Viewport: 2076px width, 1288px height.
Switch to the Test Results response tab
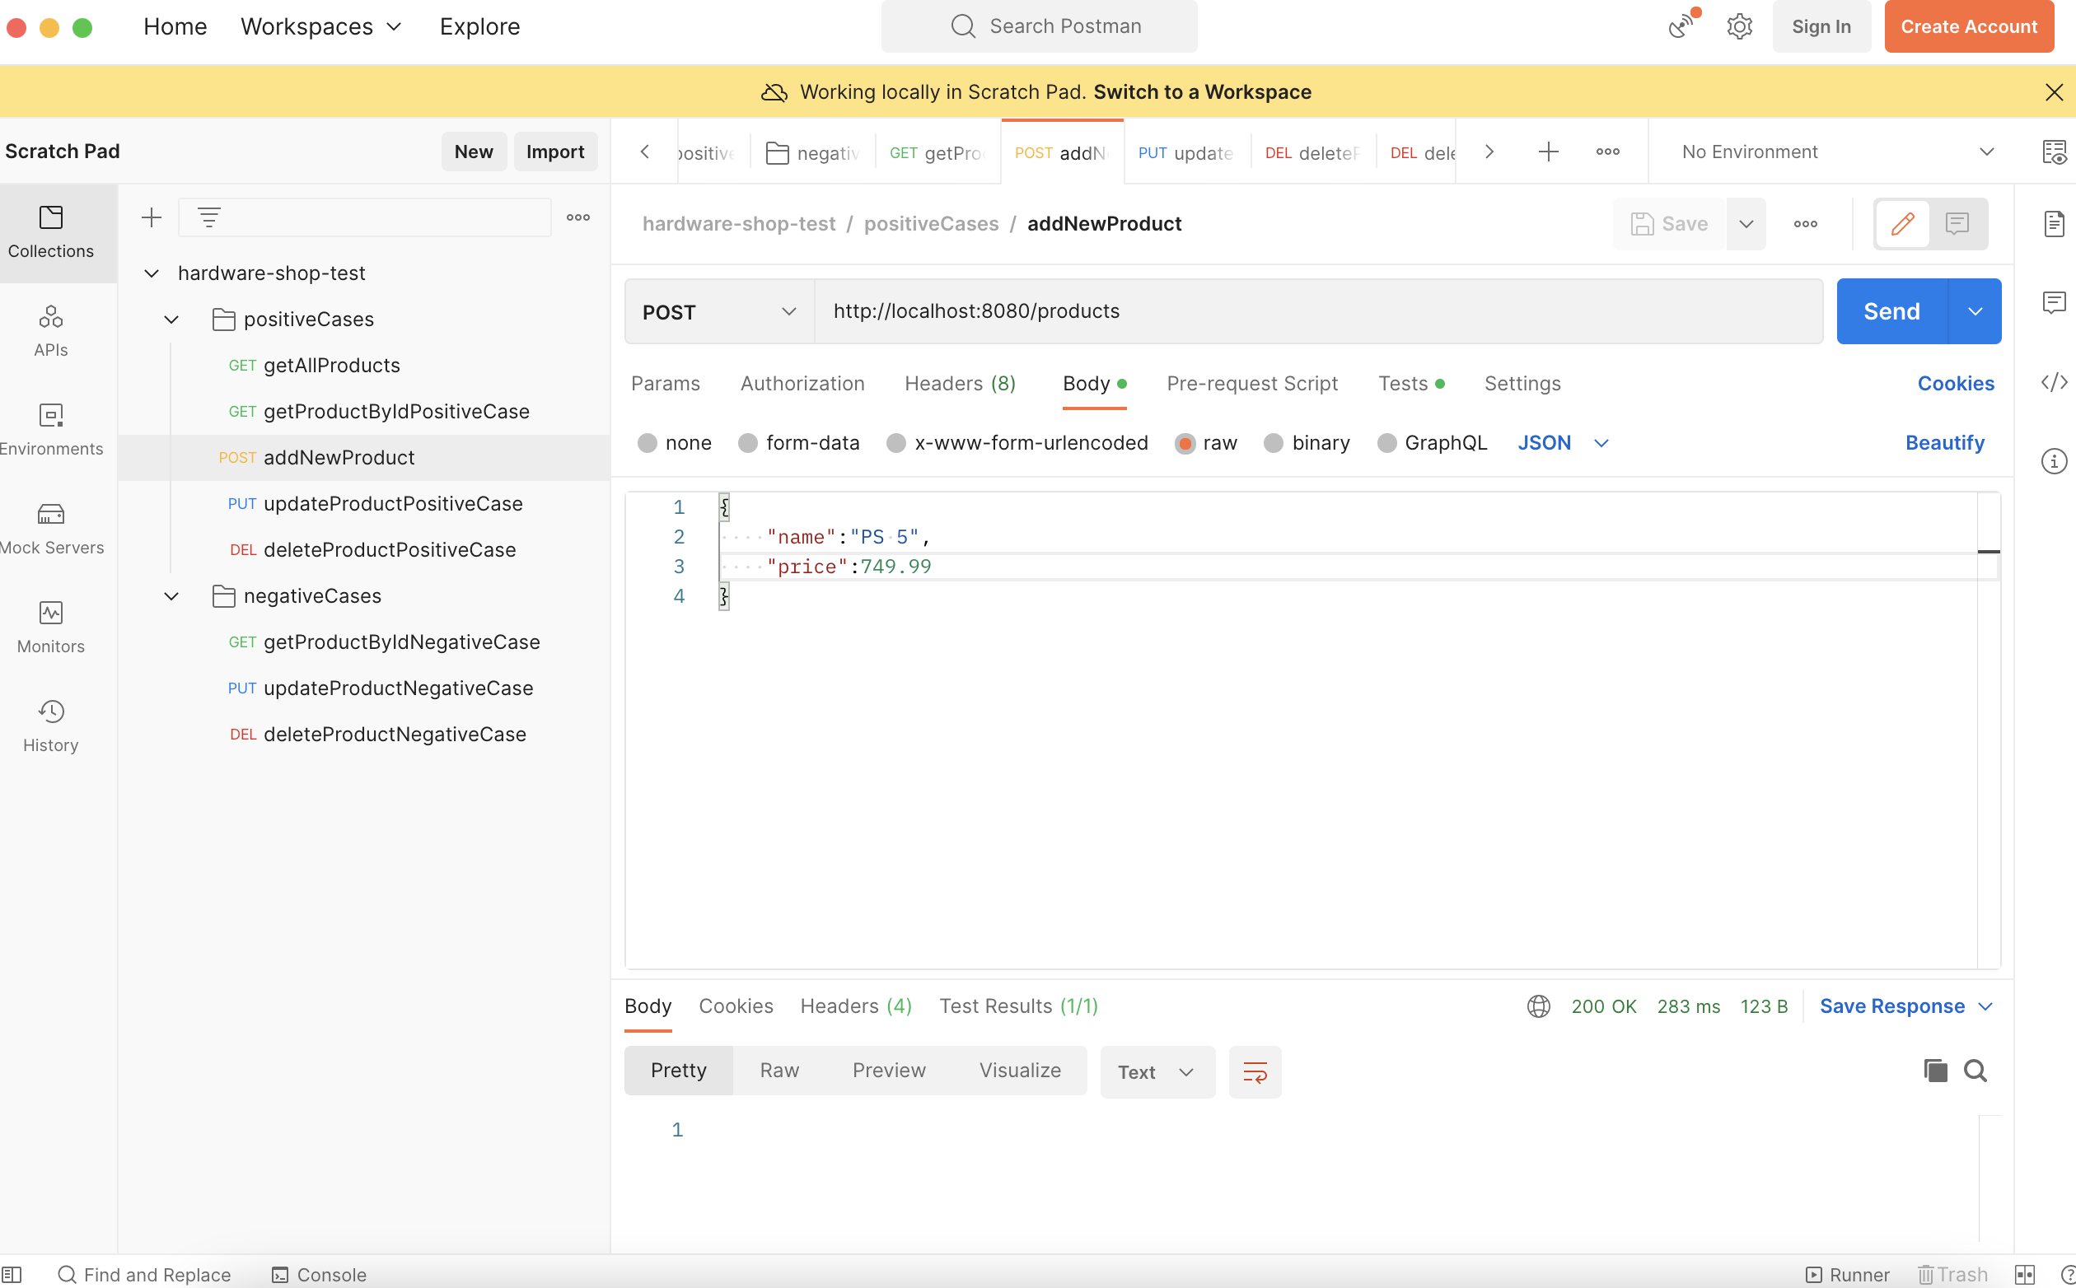(x=1018, y=1006)
